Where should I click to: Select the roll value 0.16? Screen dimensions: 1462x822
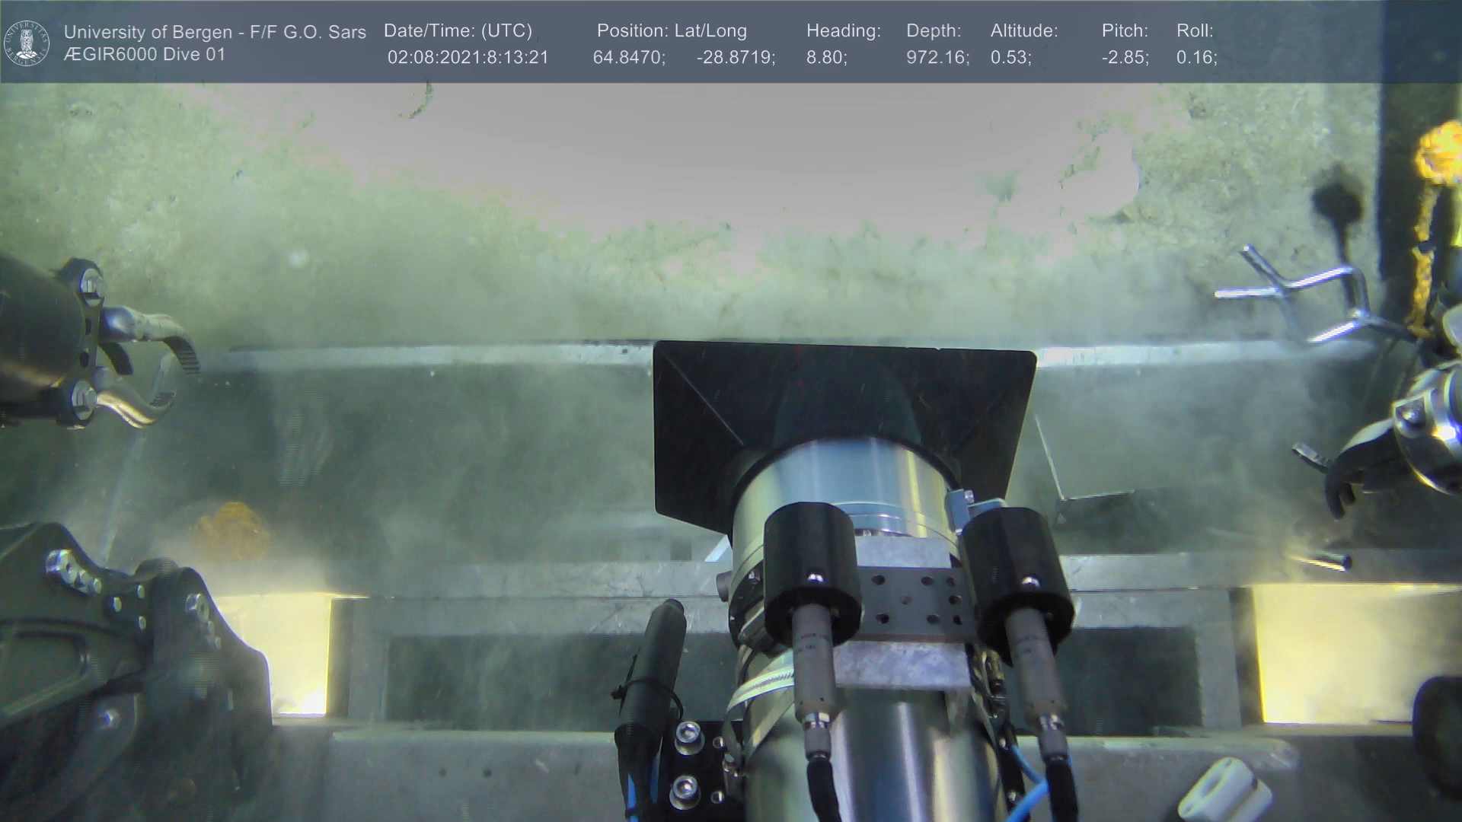tap(1196, 58)
